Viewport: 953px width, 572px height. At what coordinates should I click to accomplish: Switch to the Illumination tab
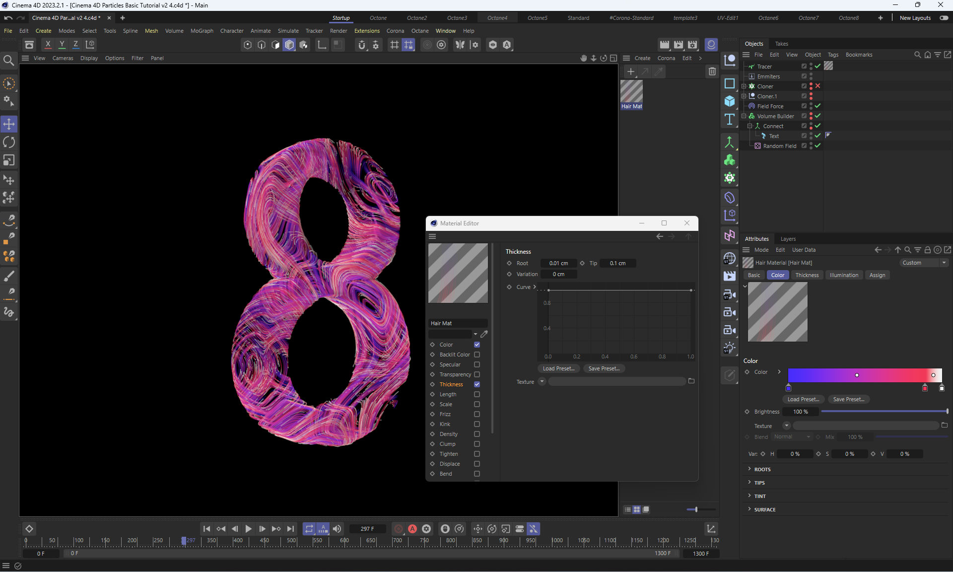coord(843,275)
